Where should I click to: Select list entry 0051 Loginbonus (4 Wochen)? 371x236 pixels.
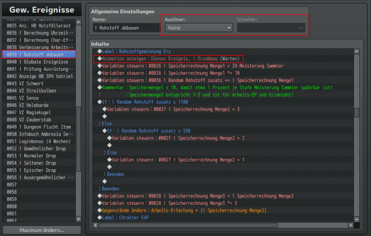click(39, 141)
